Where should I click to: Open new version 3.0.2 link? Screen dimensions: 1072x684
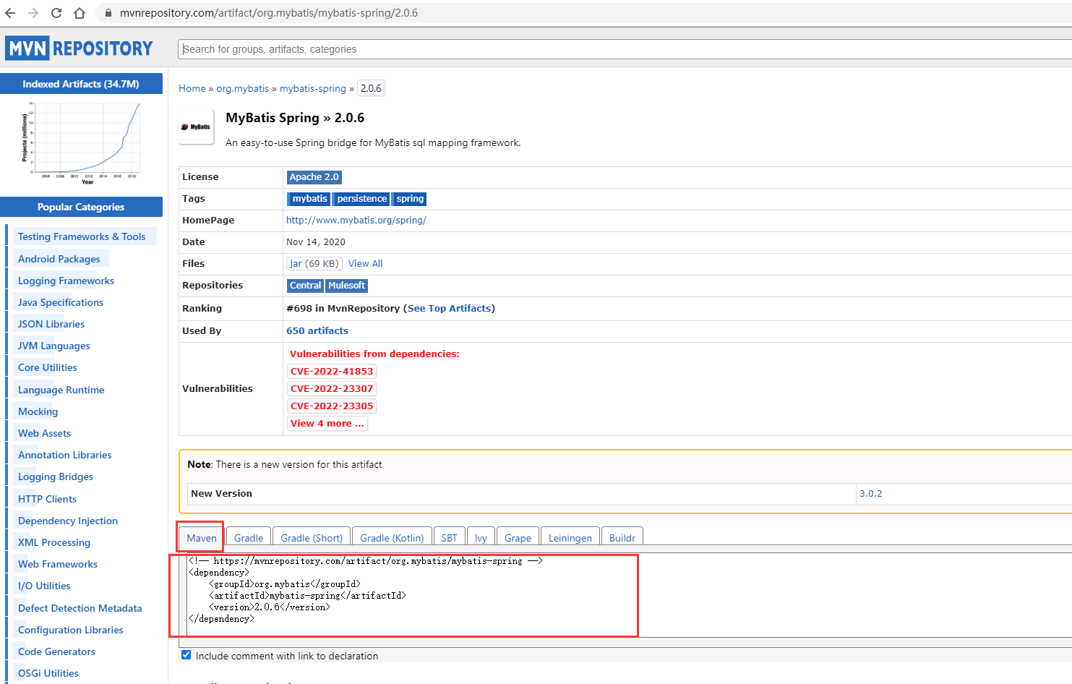click(x=871, y=494)
